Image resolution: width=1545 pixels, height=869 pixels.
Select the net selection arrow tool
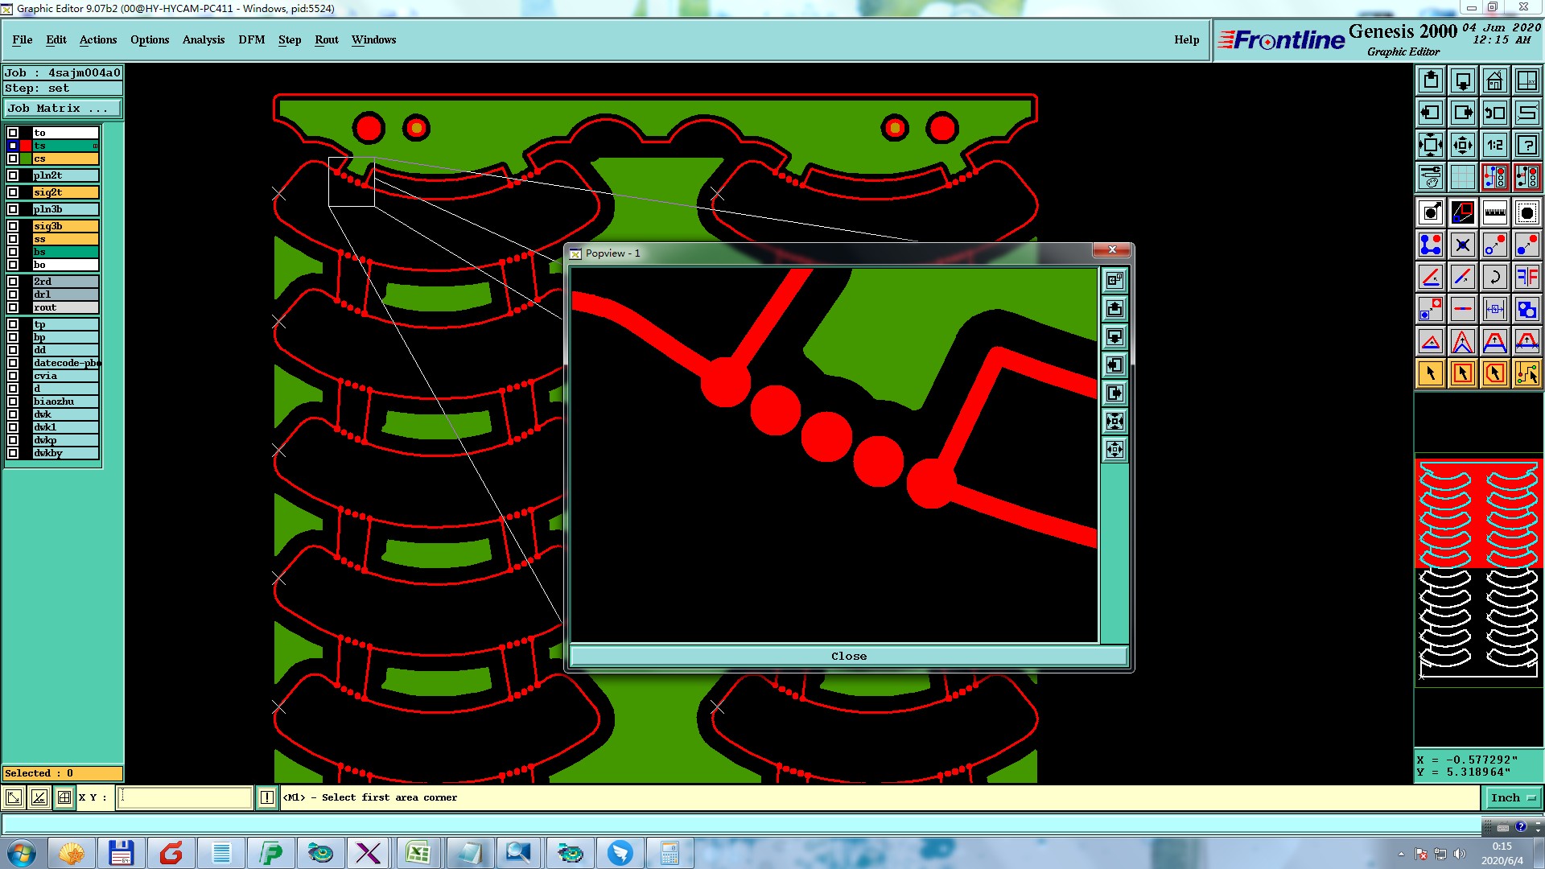tap(1526, 373)
